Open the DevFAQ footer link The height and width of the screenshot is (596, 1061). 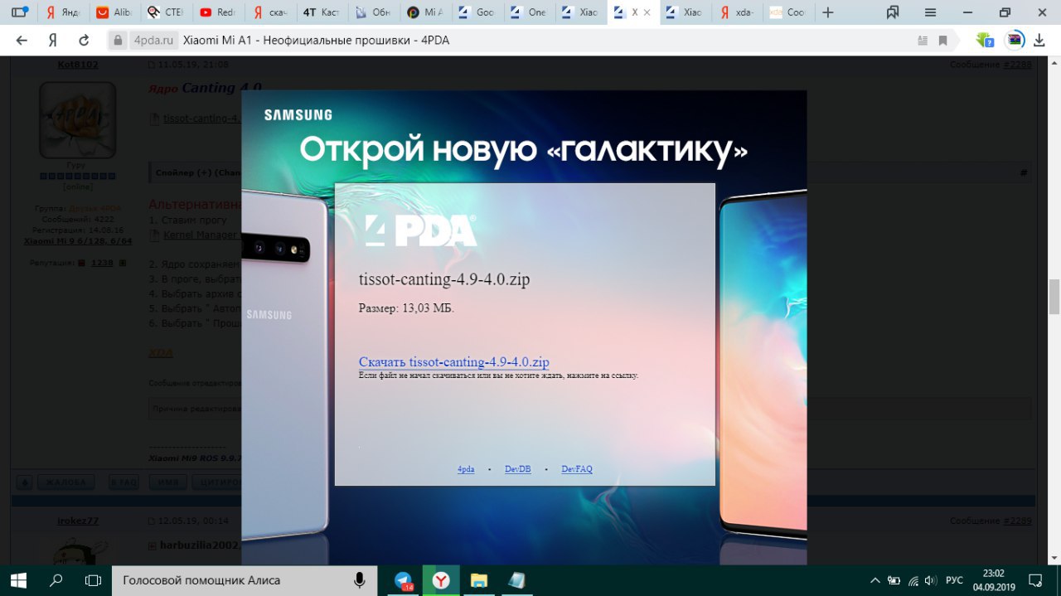tap(577, 469)
